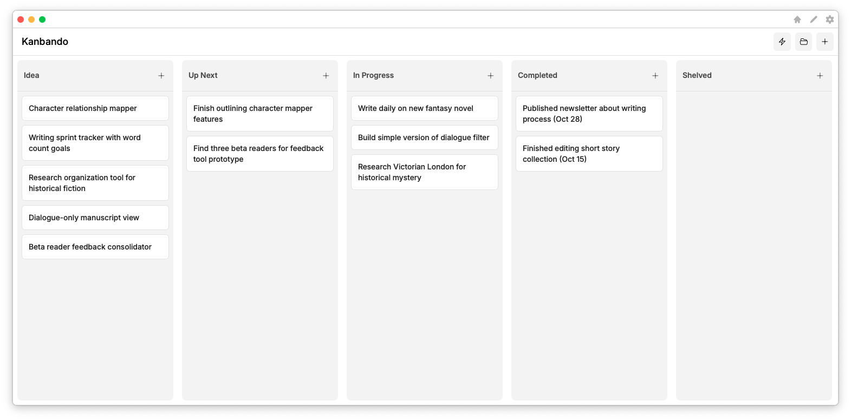This screenshot has width=851, height=420.
Task: Open the Character relationship mapper card
Action: (x=95, y=108)
